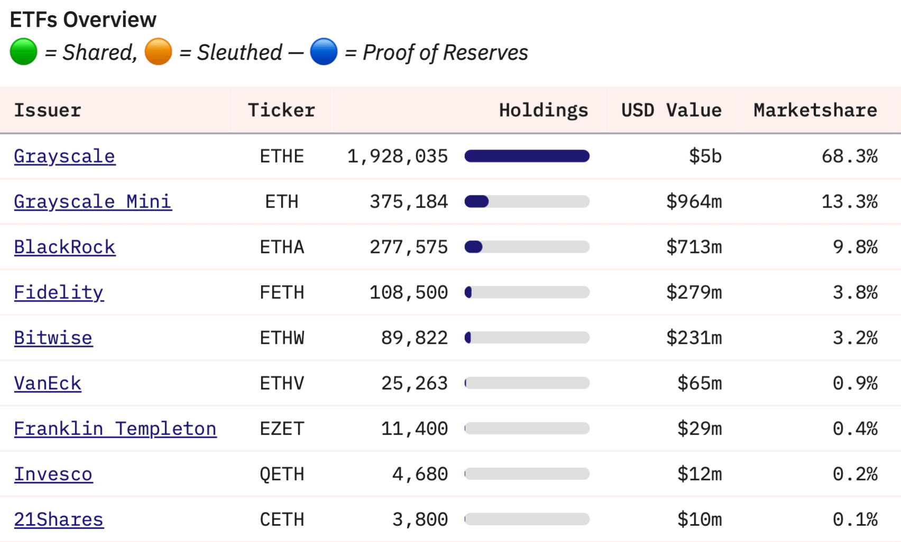Click the 21Shares CETH holdings bar
The height and width of the screenshot is (542, 901).
[x=527, y=519]
